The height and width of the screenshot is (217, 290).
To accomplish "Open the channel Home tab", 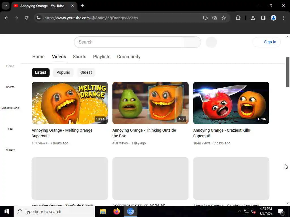I will (38, 57).
